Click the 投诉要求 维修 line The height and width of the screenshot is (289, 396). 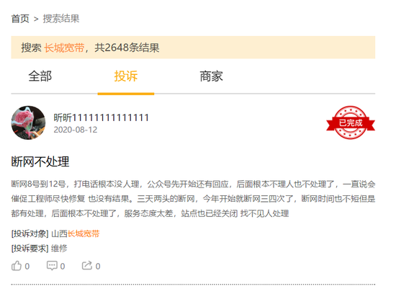39,249
